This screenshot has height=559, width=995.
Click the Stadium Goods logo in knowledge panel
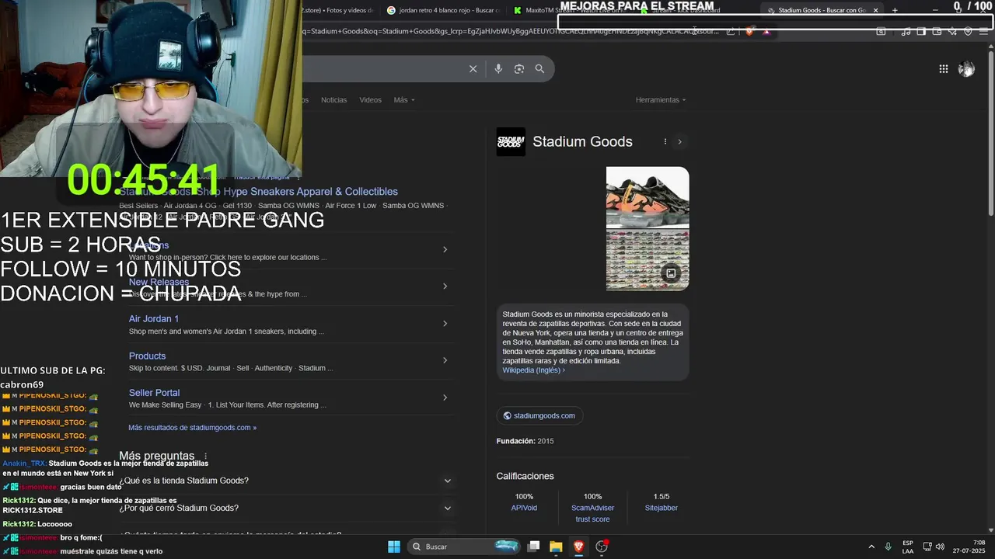511,142
